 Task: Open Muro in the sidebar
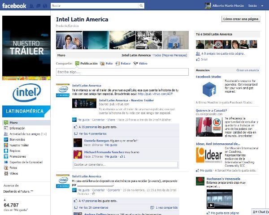pos(26,123)
